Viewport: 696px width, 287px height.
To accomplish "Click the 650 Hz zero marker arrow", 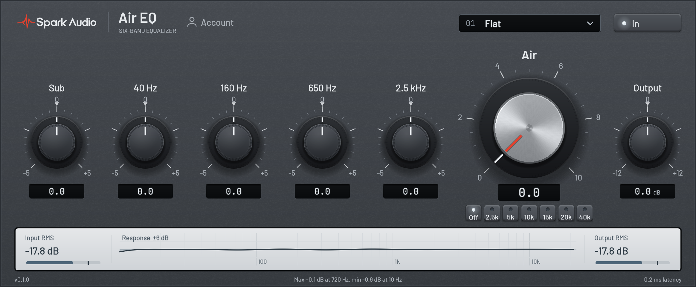I will [x=322, y=104].
